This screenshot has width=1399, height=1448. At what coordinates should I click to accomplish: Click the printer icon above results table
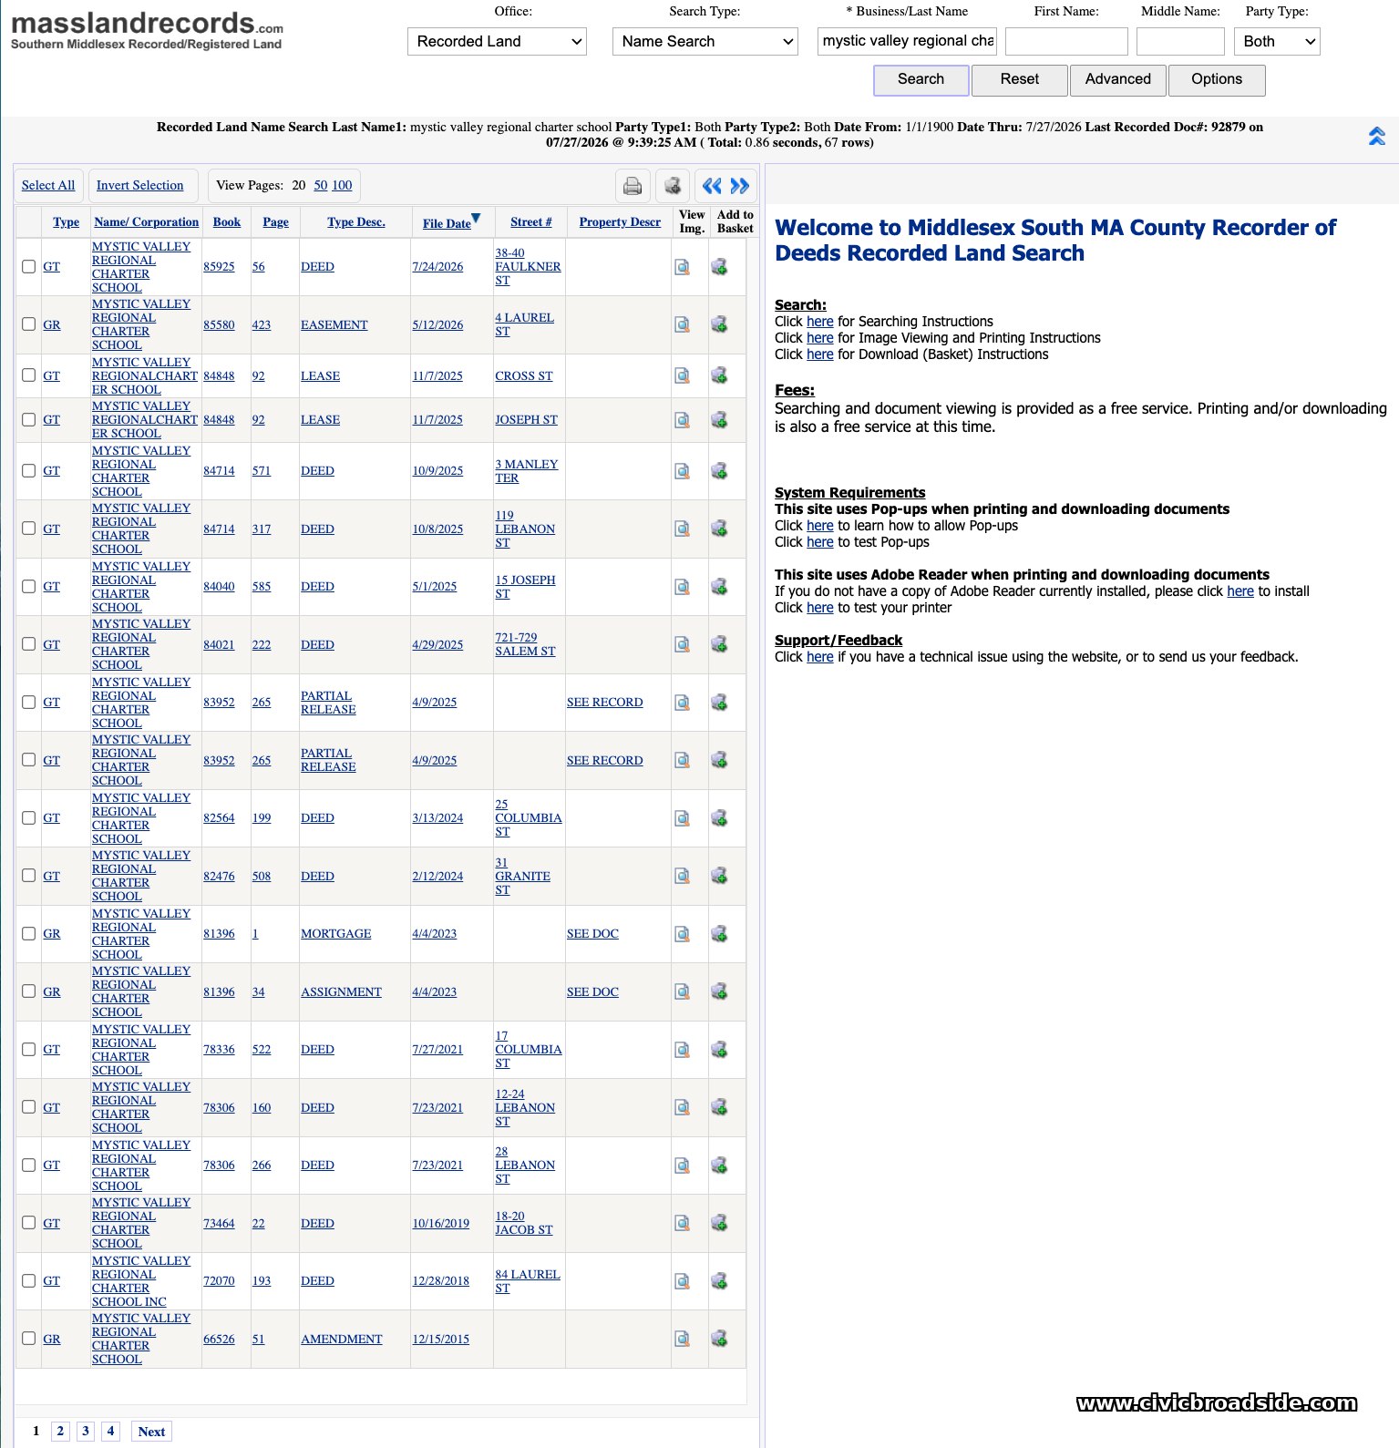point(633,186)
